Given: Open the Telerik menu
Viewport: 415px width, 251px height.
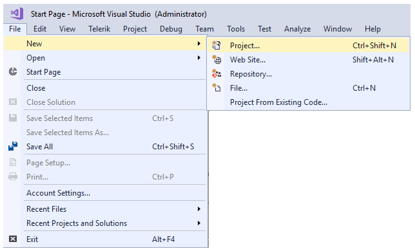Looking at the screenshot, I should tap(99, 29).
